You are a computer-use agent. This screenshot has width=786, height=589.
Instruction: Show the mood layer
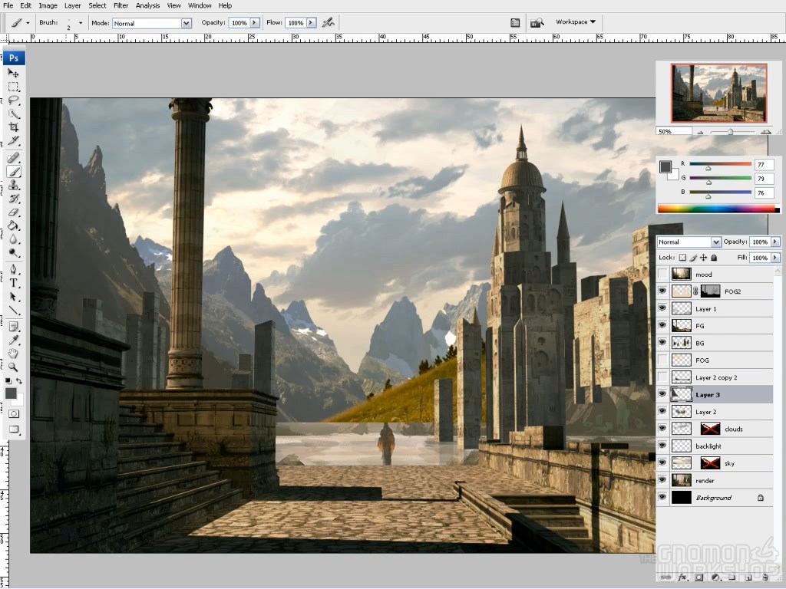[662, 274]
